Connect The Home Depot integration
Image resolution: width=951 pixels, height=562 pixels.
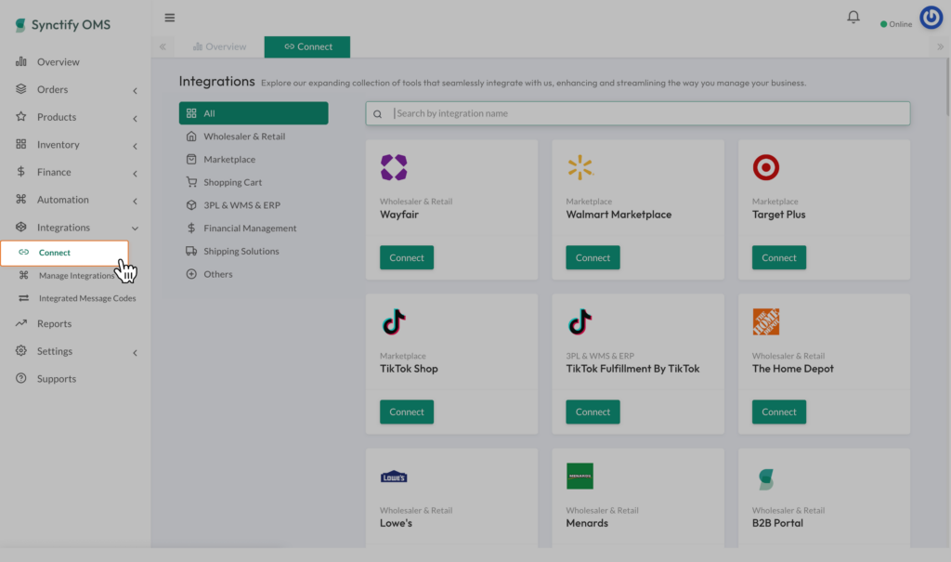[x=779, y=412]
